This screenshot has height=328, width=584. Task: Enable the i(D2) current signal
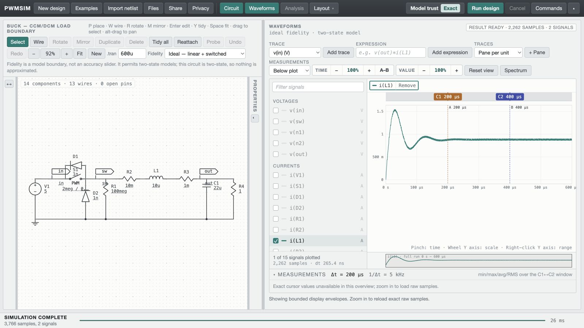(x=276, y=208)
